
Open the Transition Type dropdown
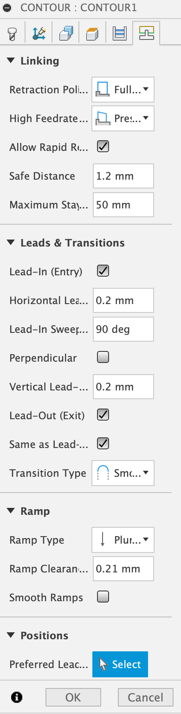[x=123, y=473]
